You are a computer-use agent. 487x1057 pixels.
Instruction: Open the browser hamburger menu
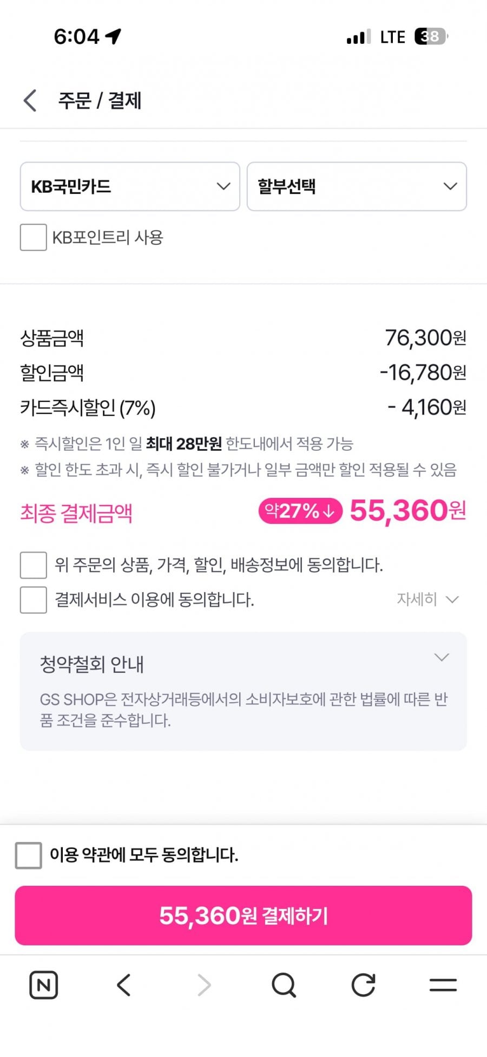(443, 984)
